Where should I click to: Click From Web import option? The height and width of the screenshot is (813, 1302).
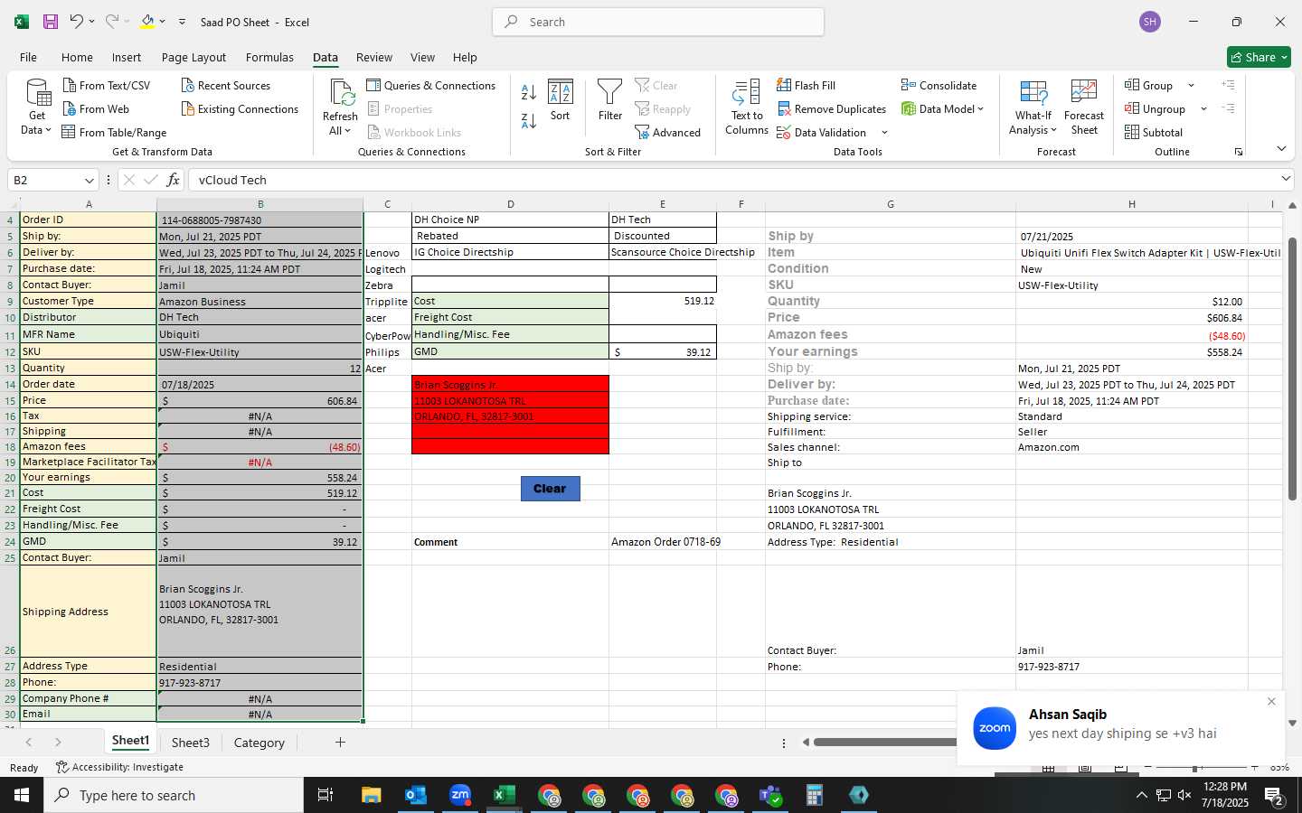[97, 108]
